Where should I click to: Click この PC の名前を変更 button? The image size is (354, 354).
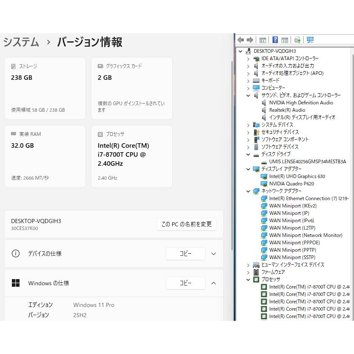(187, 224)
